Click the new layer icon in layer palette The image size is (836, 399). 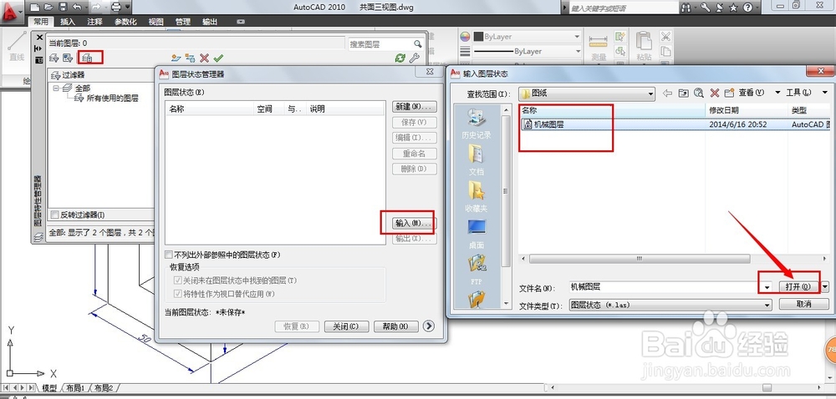point(176,58)
